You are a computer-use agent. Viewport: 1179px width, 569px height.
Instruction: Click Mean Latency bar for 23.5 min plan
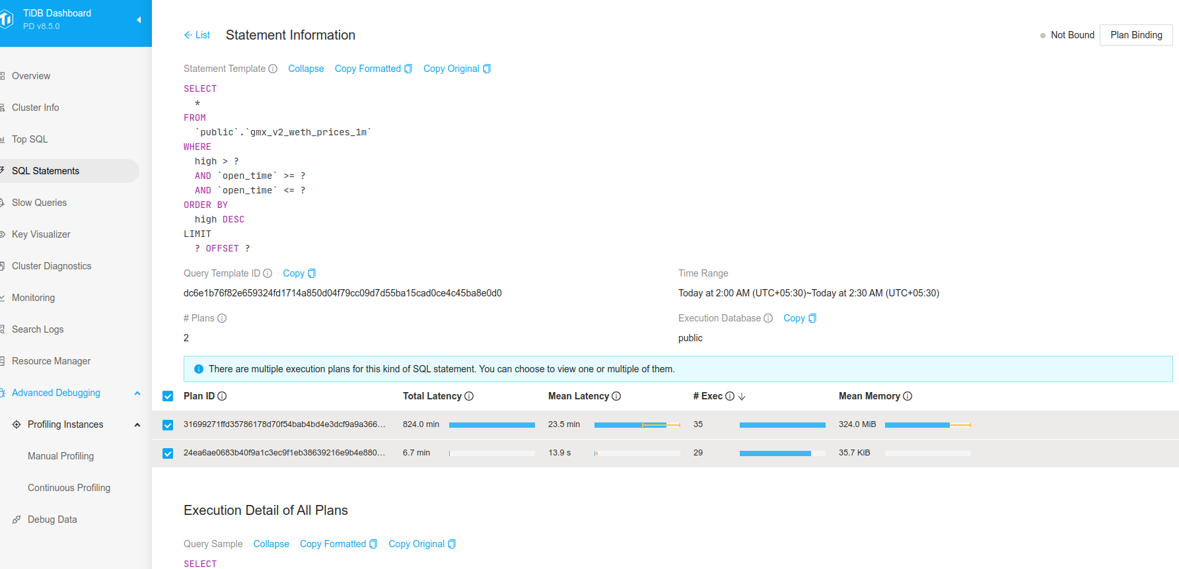click(x=637, y=425)
